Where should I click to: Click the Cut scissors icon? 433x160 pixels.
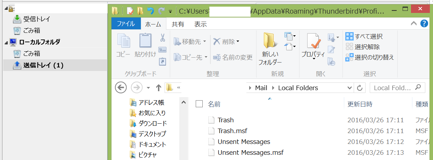tap(163, 37)
